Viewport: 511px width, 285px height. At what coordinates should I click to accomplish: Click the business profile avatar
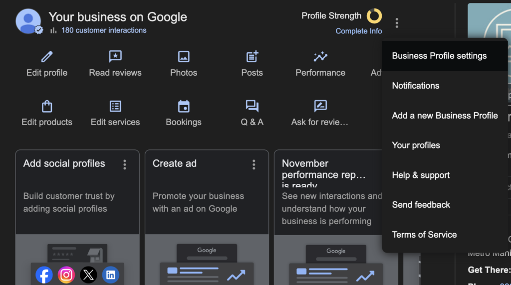pyautogui.click(x=28, y=21)
